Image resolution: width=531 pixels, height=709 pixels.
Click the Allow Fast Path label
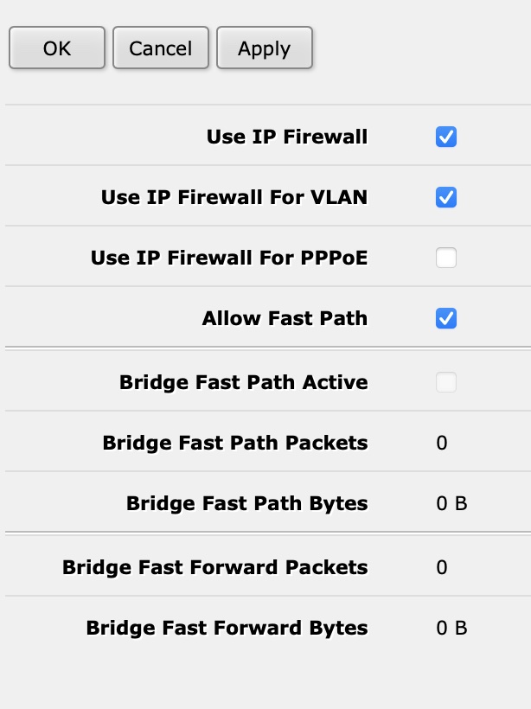tap(285, 318)
